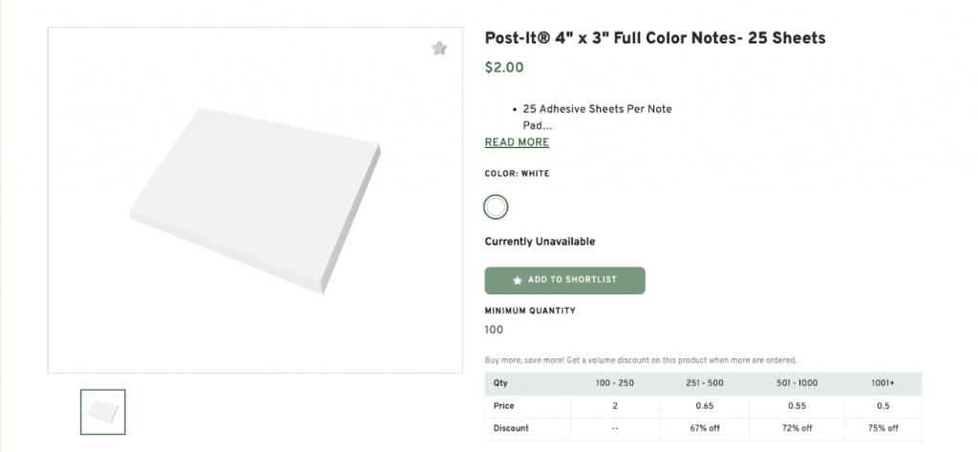Click the 100 - 250 quantity tier header

point(613,383)
